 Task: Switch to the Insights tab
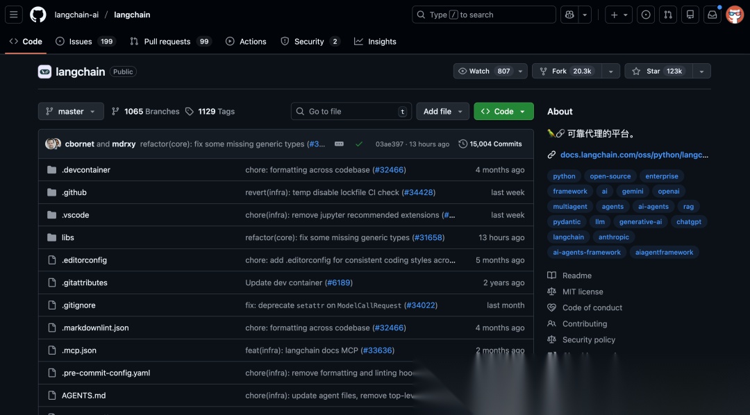coord(375,42)
